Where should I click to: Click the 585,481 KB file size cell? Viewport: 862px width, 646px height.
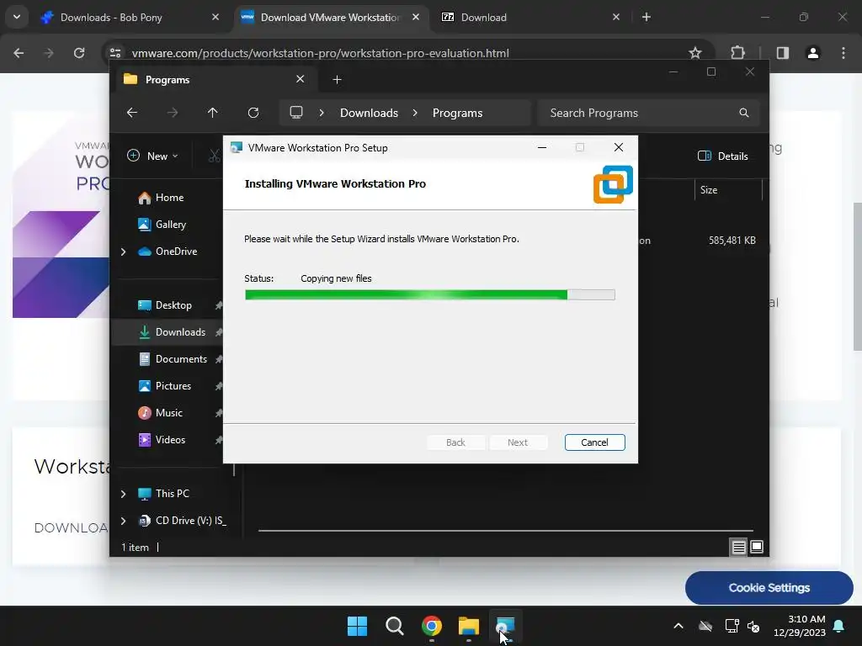tap(732, 241)
